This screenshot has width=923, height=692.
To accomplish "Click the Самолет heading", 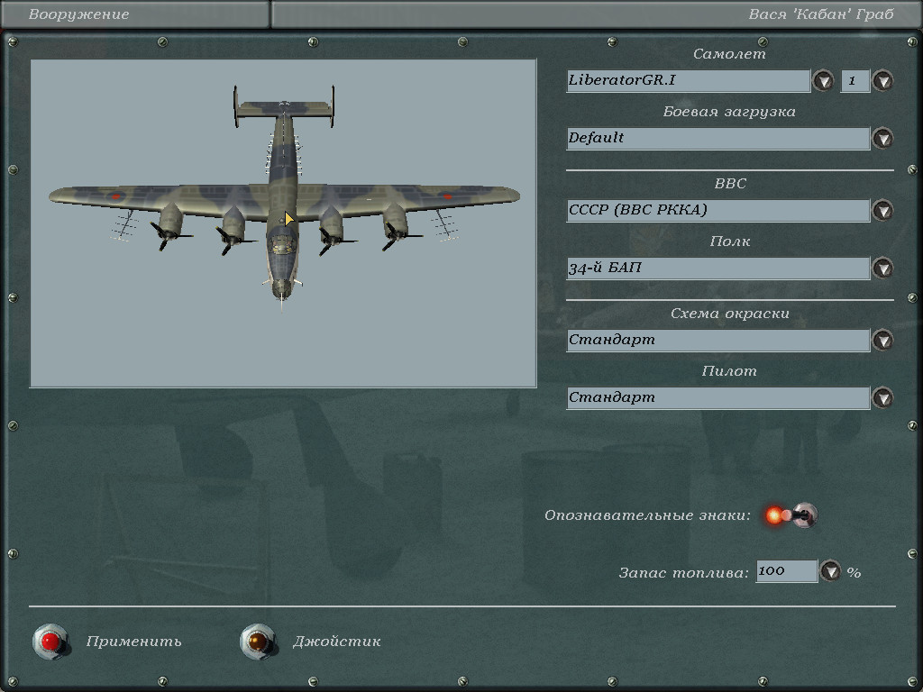I will tap(729, 54).
